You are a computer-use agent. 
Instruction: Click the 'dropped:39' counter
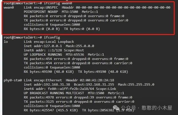[84, 97]
